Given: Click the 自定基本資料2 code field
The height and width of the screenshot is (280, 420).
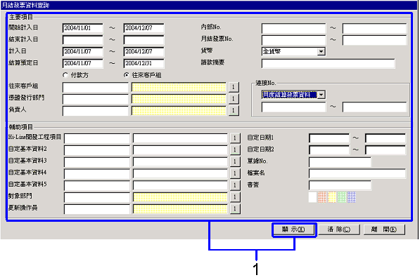Looking at the screenshot, I should click(97, 150).
